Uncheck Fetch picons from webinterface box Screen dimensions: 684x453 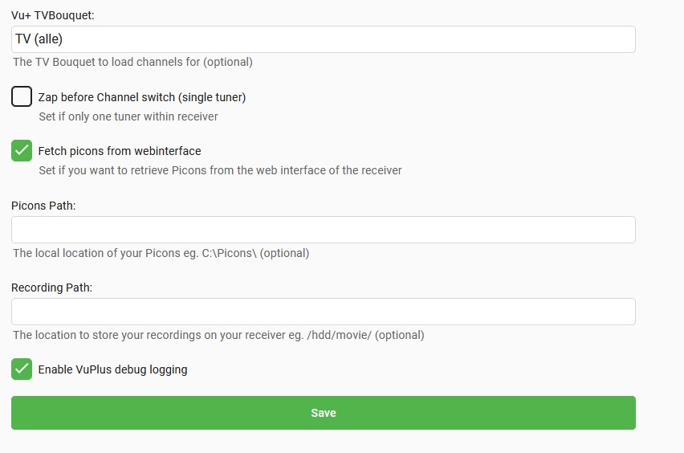tap(22, 150)
